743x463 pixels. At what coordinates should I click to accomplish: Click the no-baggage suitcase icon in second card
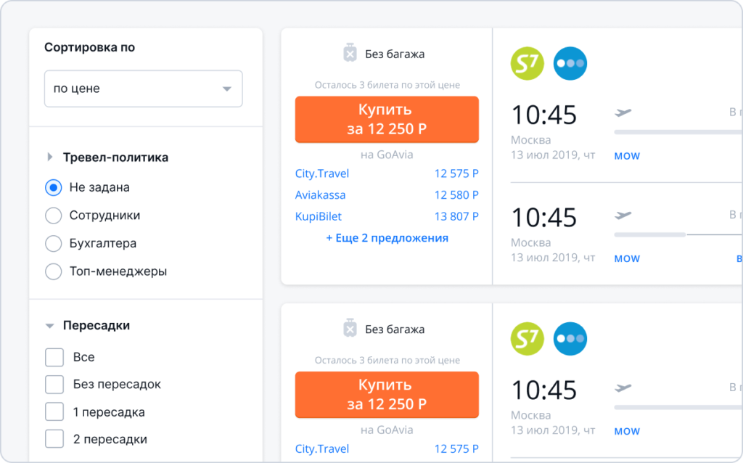click(x=350, y=329)
